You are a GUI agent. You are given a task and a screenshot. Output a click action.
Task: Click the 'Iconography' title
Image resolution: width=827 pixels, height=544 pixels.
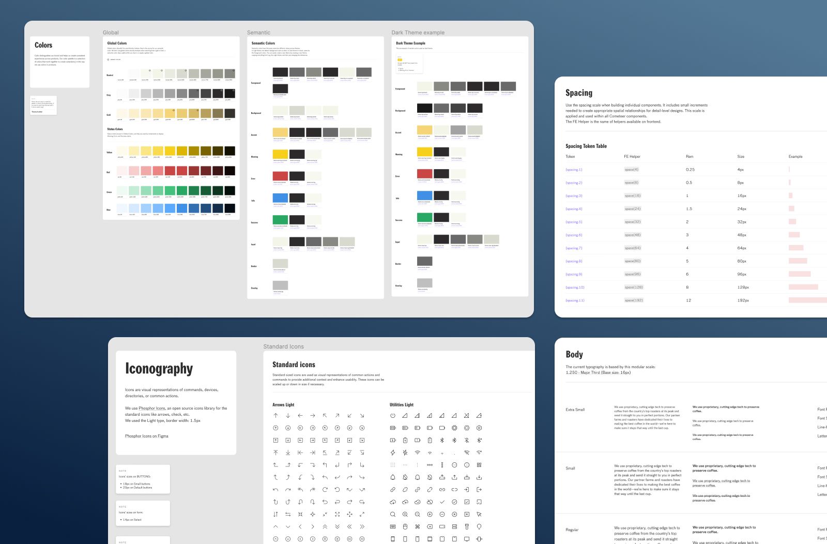(x=159, y=369)
